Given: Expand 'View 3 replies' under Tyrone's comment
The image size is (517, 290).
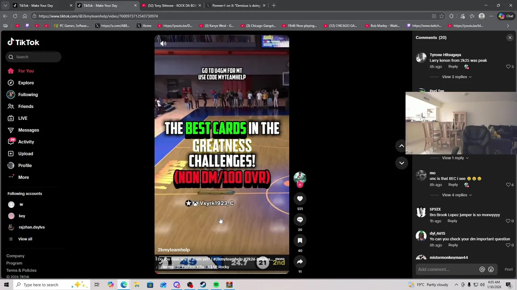Looking at the screenshot, I should point(456,77).
